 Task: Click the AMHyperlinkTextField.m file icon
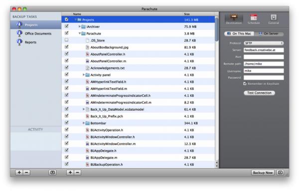(x=87, y=89)
